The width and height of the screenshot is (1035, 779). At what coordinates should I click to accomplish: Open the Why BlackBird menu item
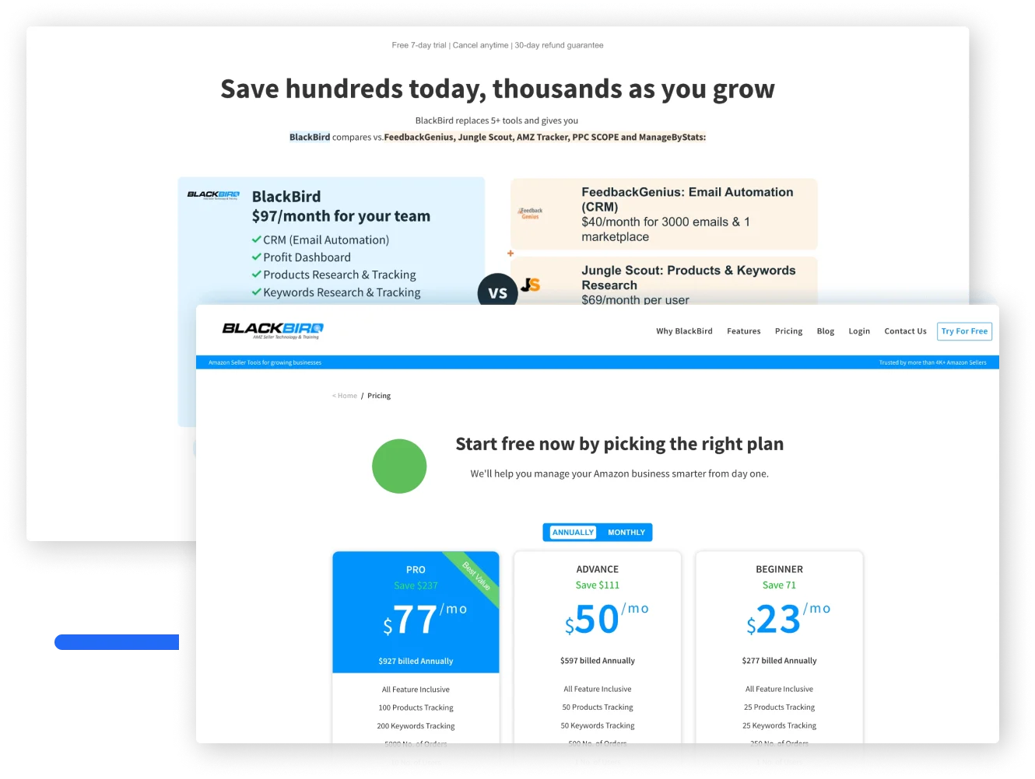684,331
